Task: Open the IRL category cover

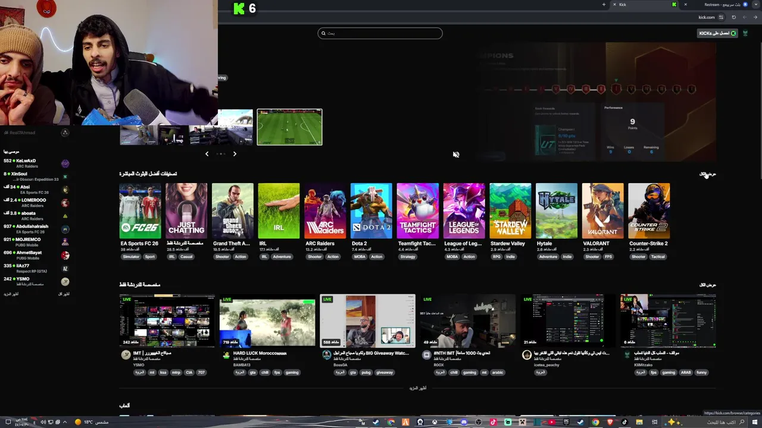Action: (x=279, y=210)
